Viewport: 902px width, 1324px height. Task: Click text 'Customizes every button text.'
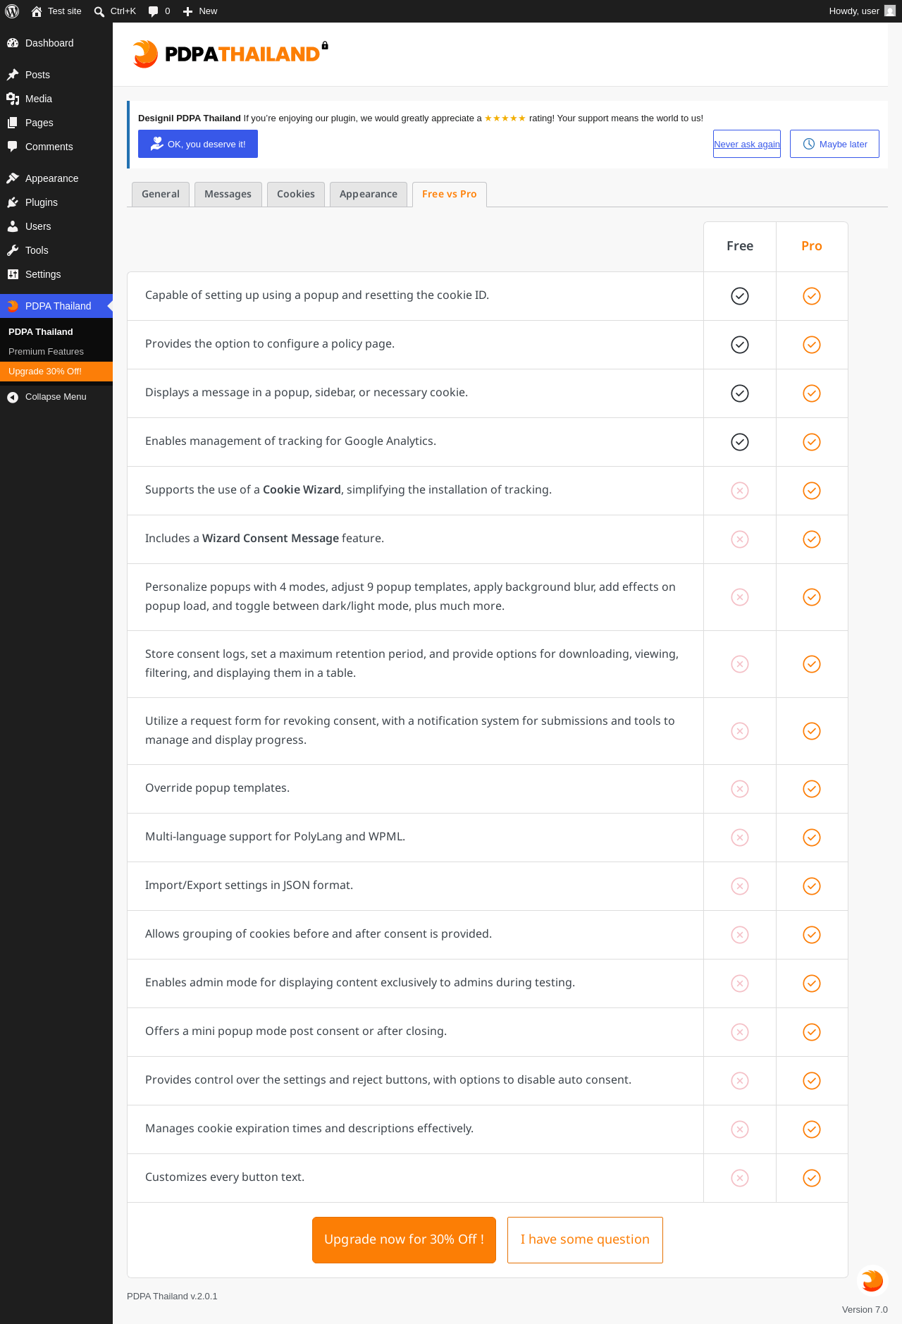point(225,1177)
